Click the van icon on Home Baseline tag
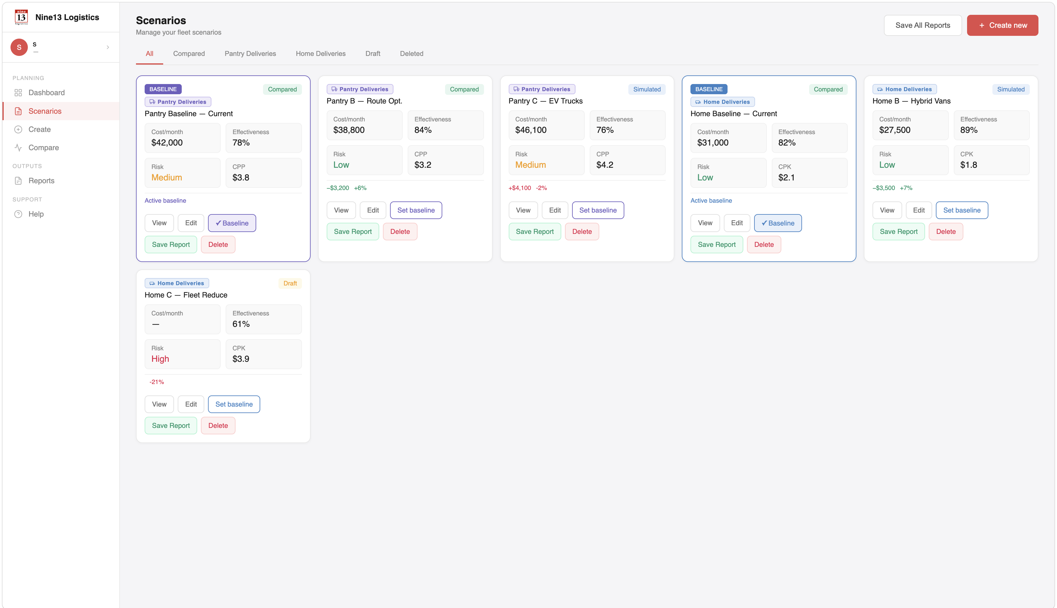The image size is (1057, 608). click(x=698, y=102)
